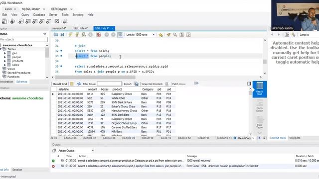
Task: Save the SQL script with the disk icon
Action: point(62,35)
